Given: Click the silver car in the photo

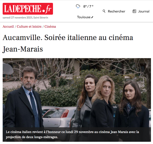Looking at the screenshot, I should tap(59, 117).
